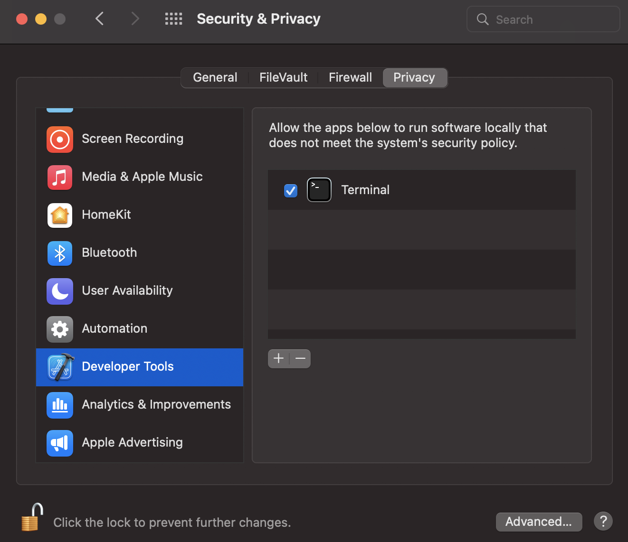Go forward with the right chevron
The image size is (628, 542).
[x=135, y=19]
